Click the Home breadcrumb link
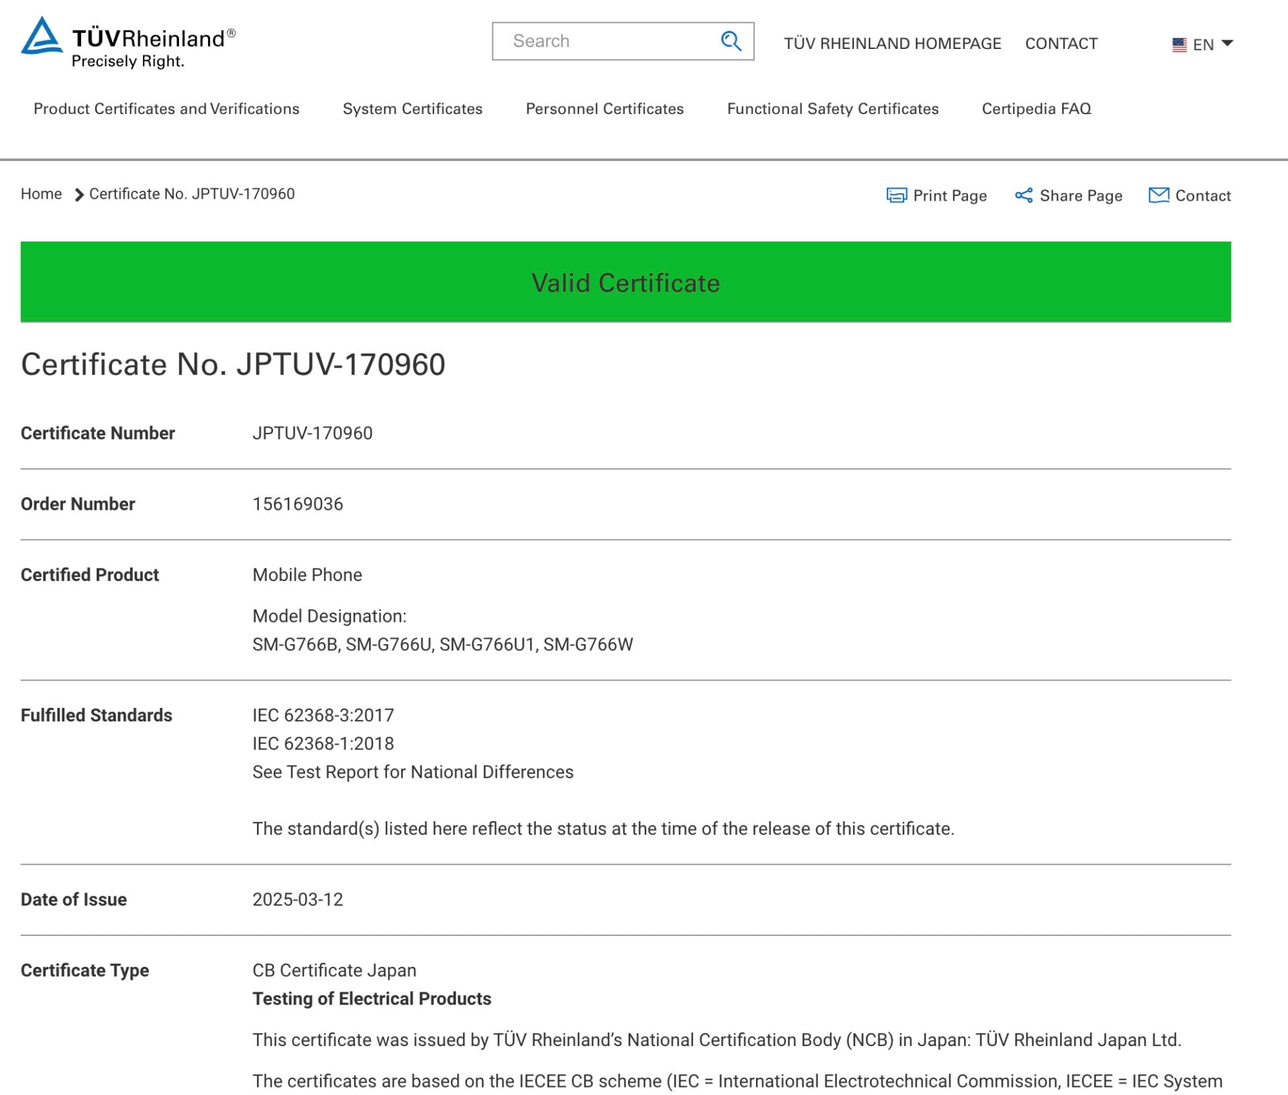Viewport: 1288px width, 1095px height. coord(41,194)
